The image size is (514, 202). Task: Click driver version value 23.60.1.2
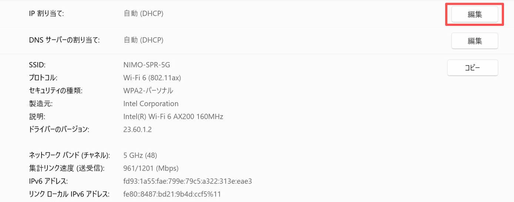(137, 129)
